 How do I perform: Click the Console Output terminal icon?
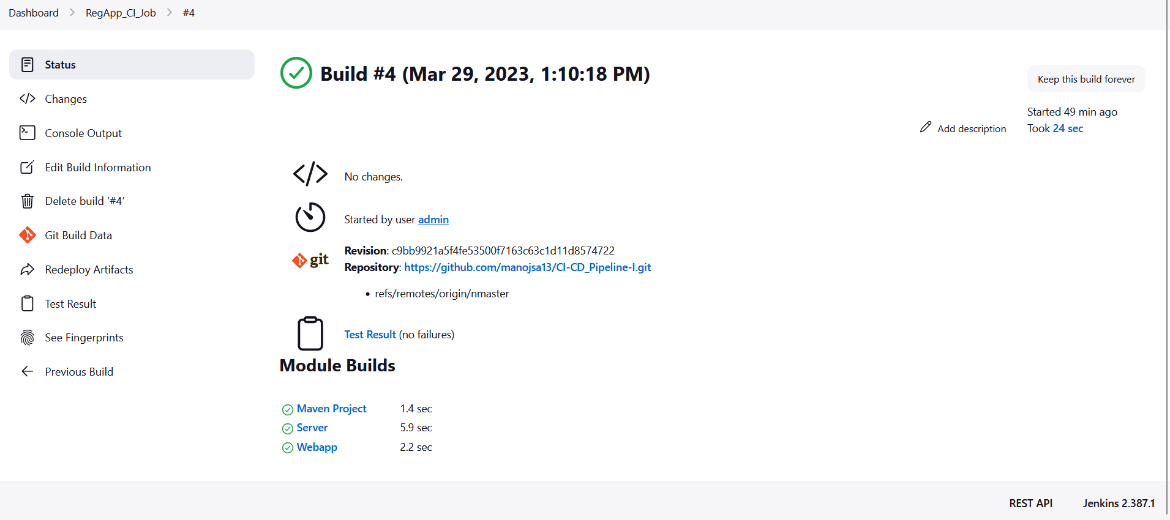(28, 133)
